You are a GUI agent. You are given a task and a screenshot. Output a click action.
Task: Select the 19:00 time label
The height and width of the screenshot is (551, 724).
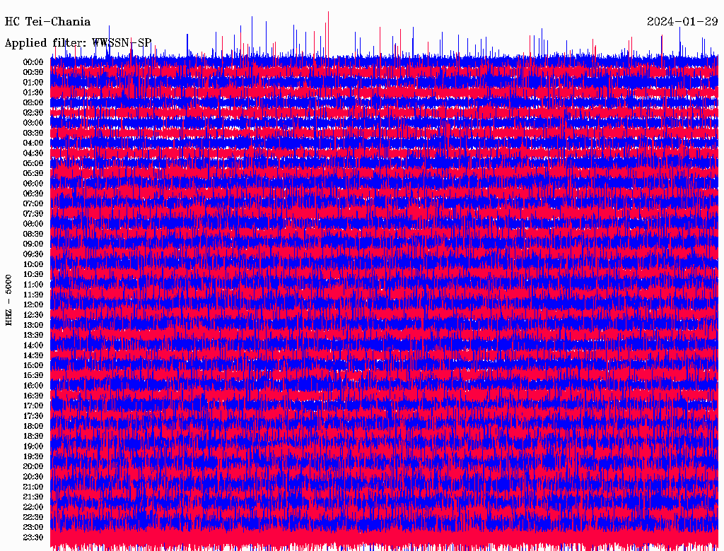coord(33,446)
